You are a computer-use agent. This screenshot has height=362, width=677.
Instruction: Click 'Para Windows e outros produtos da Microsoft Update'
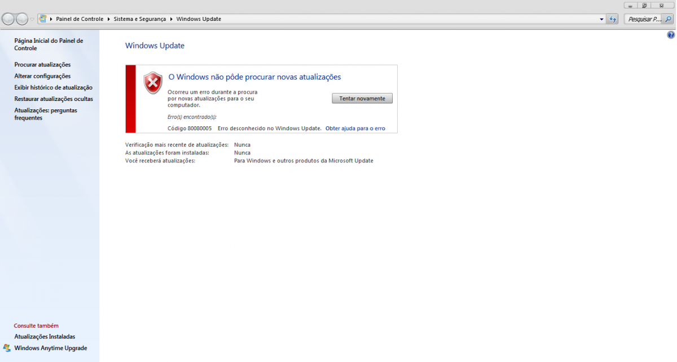[x=304, y=161]
